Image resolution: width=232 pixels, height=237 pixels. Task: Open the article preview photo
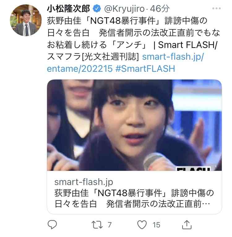134,125
